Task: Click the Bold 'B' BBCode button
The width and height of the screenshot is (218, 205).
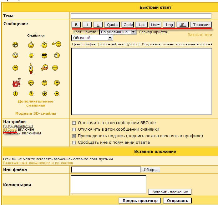Action: [76, 25]
